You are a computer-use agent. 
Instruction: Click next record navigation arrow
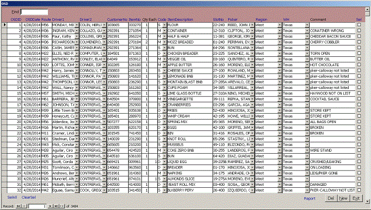coord(49,205)
